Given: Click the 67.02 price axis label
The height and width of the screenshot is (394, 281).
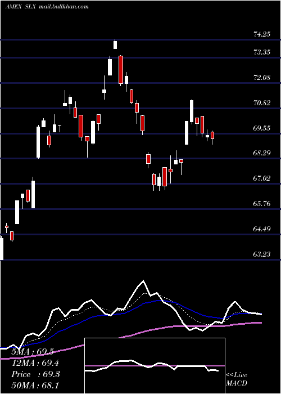Looking at the screenshot, I should (262, 178).
